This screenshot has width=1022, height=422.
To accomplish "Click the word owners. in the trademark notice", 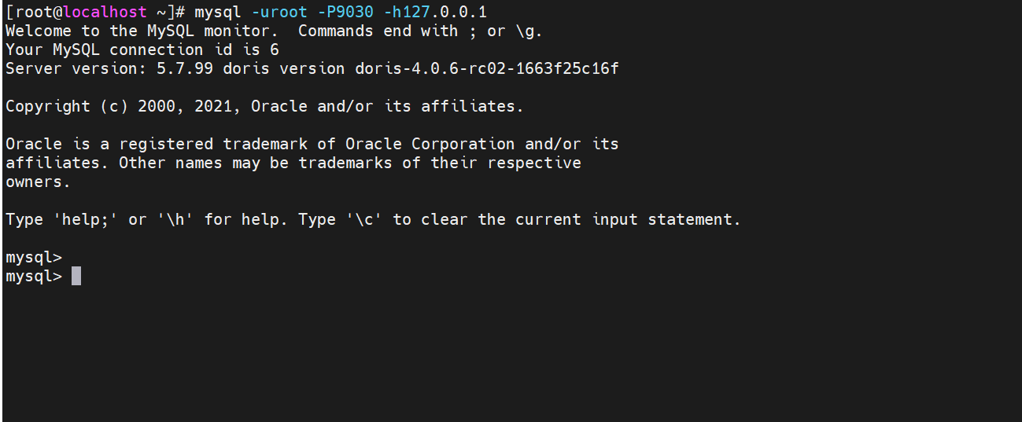I will (x=39, y=182).
